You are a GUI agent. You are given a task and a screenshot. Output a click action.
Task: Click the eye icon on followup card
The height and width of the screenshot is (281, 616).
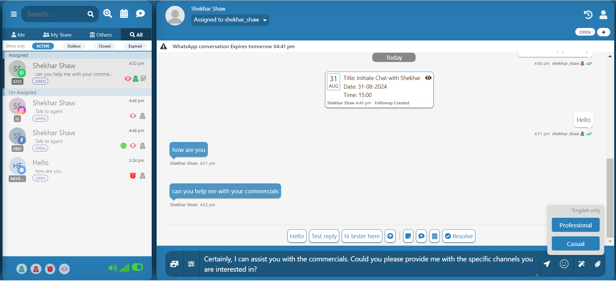point(428,78)
